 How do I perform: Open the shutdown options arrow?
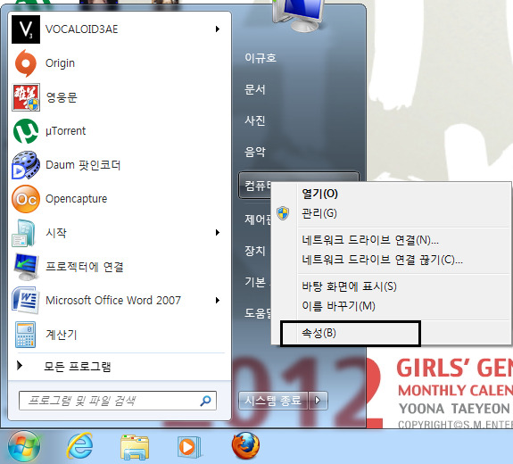pos(318,400)
